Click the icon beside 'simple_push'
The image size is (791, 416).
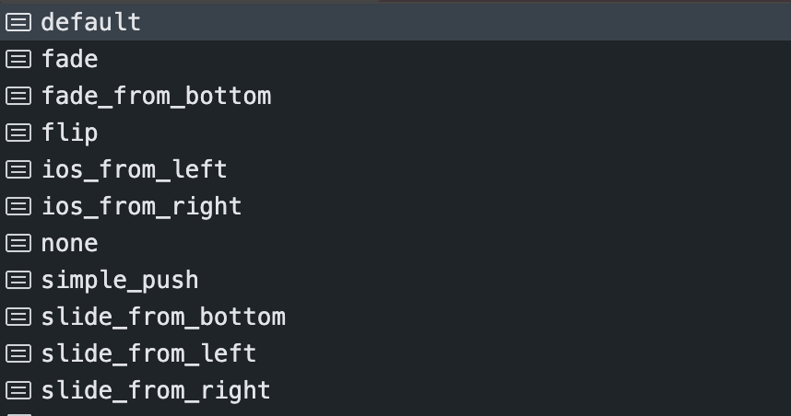click(x=18, y=280)
